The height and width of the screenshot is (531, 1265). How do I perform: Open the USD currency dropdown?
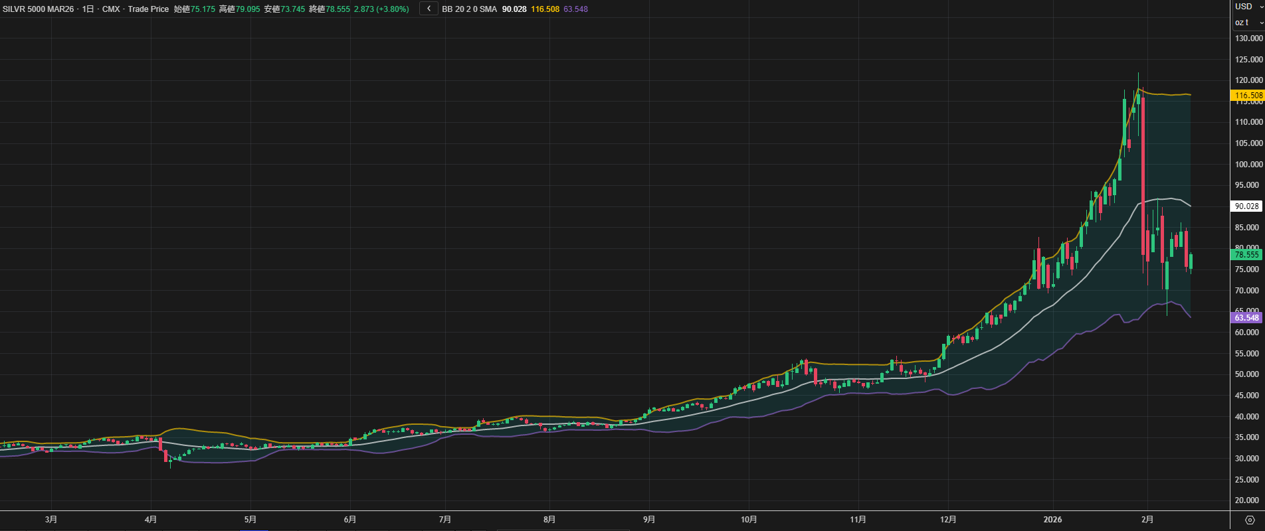tap(1248, 7)
